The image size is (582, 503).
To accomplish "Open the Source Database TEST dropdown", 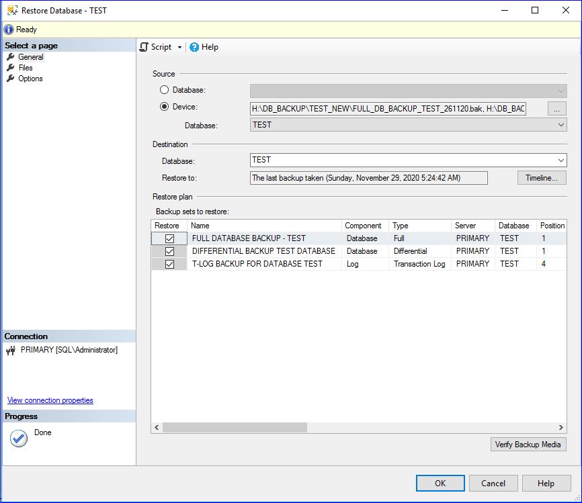I will click(560, 125).
